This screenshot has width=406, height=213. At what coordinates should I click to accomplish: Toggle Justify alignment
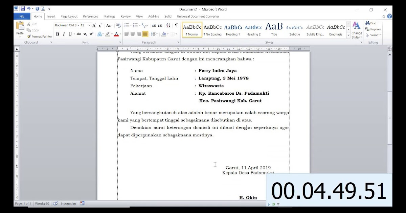point(145,34)
